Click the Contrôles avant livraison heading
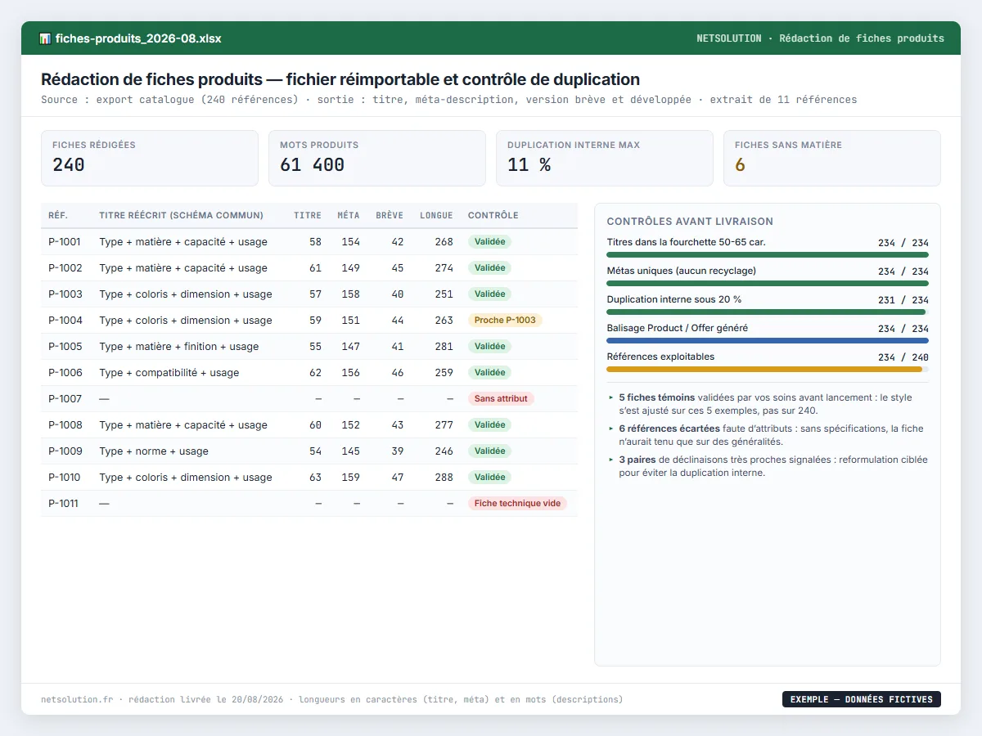982x736 pixels. (690, 222)
